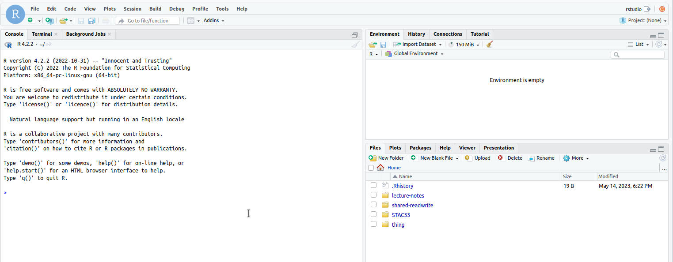The image size is (673, 262).
Task: Click the workspace panes grid icon
Action: point(191,21)
